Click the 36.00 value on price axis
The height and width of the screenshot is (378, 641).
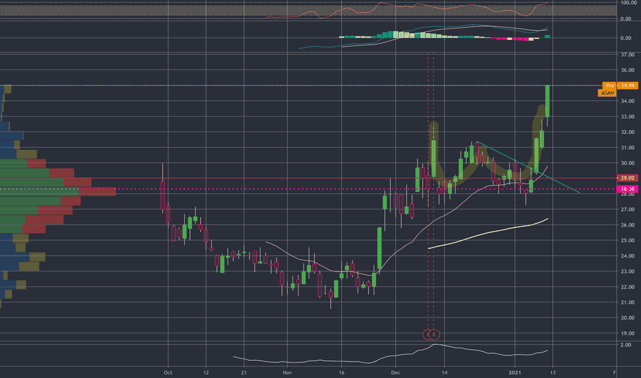627,70
